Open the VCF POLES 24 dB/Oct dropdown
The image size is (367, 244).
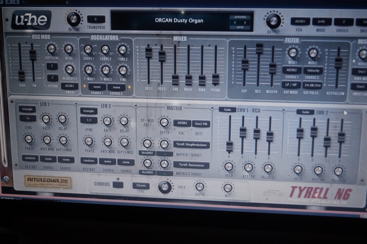tap(312, 85)
